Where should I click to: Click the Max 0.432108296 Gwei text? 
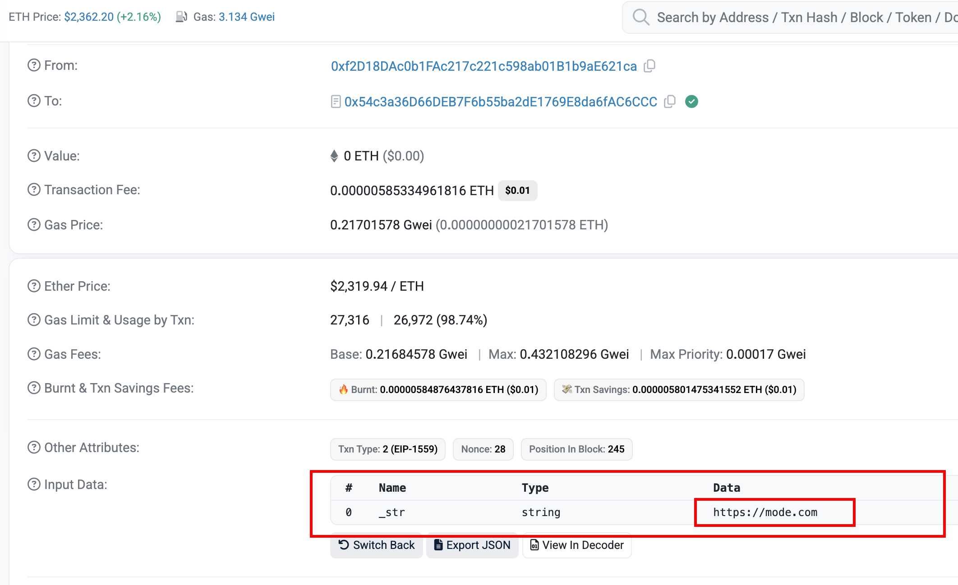pos(559,354)
